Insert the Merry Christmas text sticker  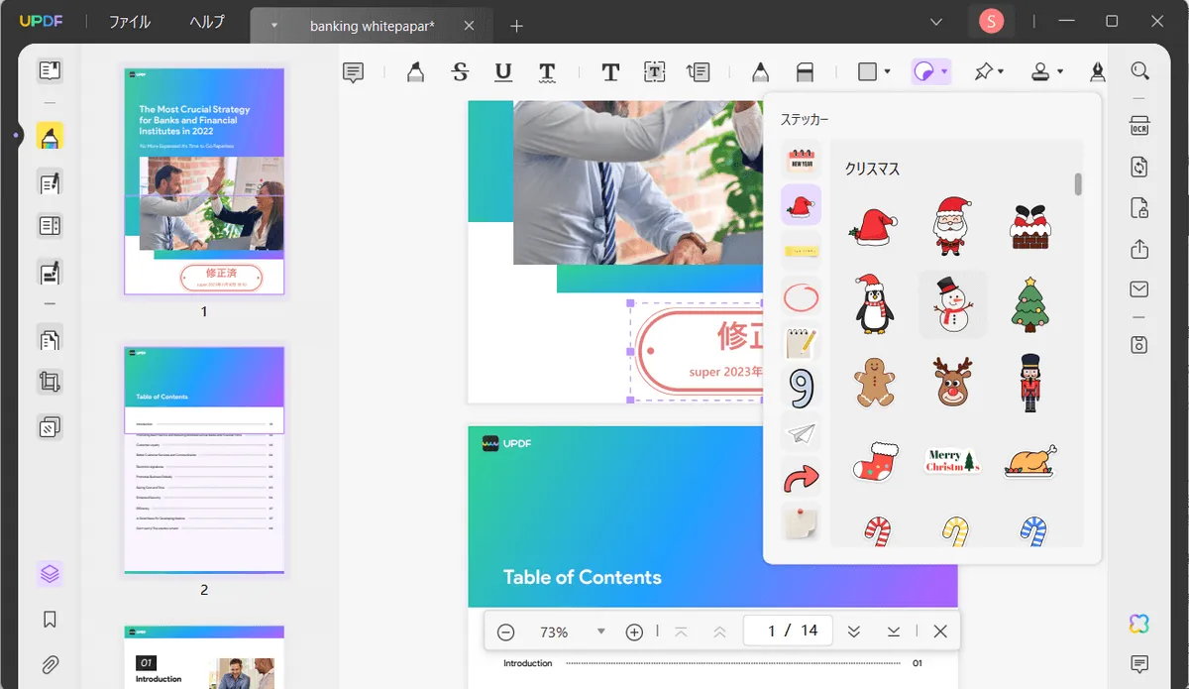(x=952, y=461)
